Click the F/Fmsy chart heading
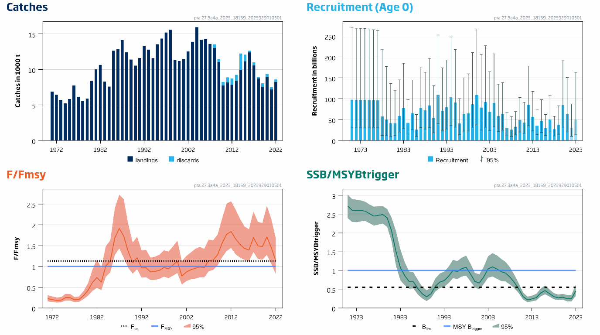 click(x=26, y=175)
